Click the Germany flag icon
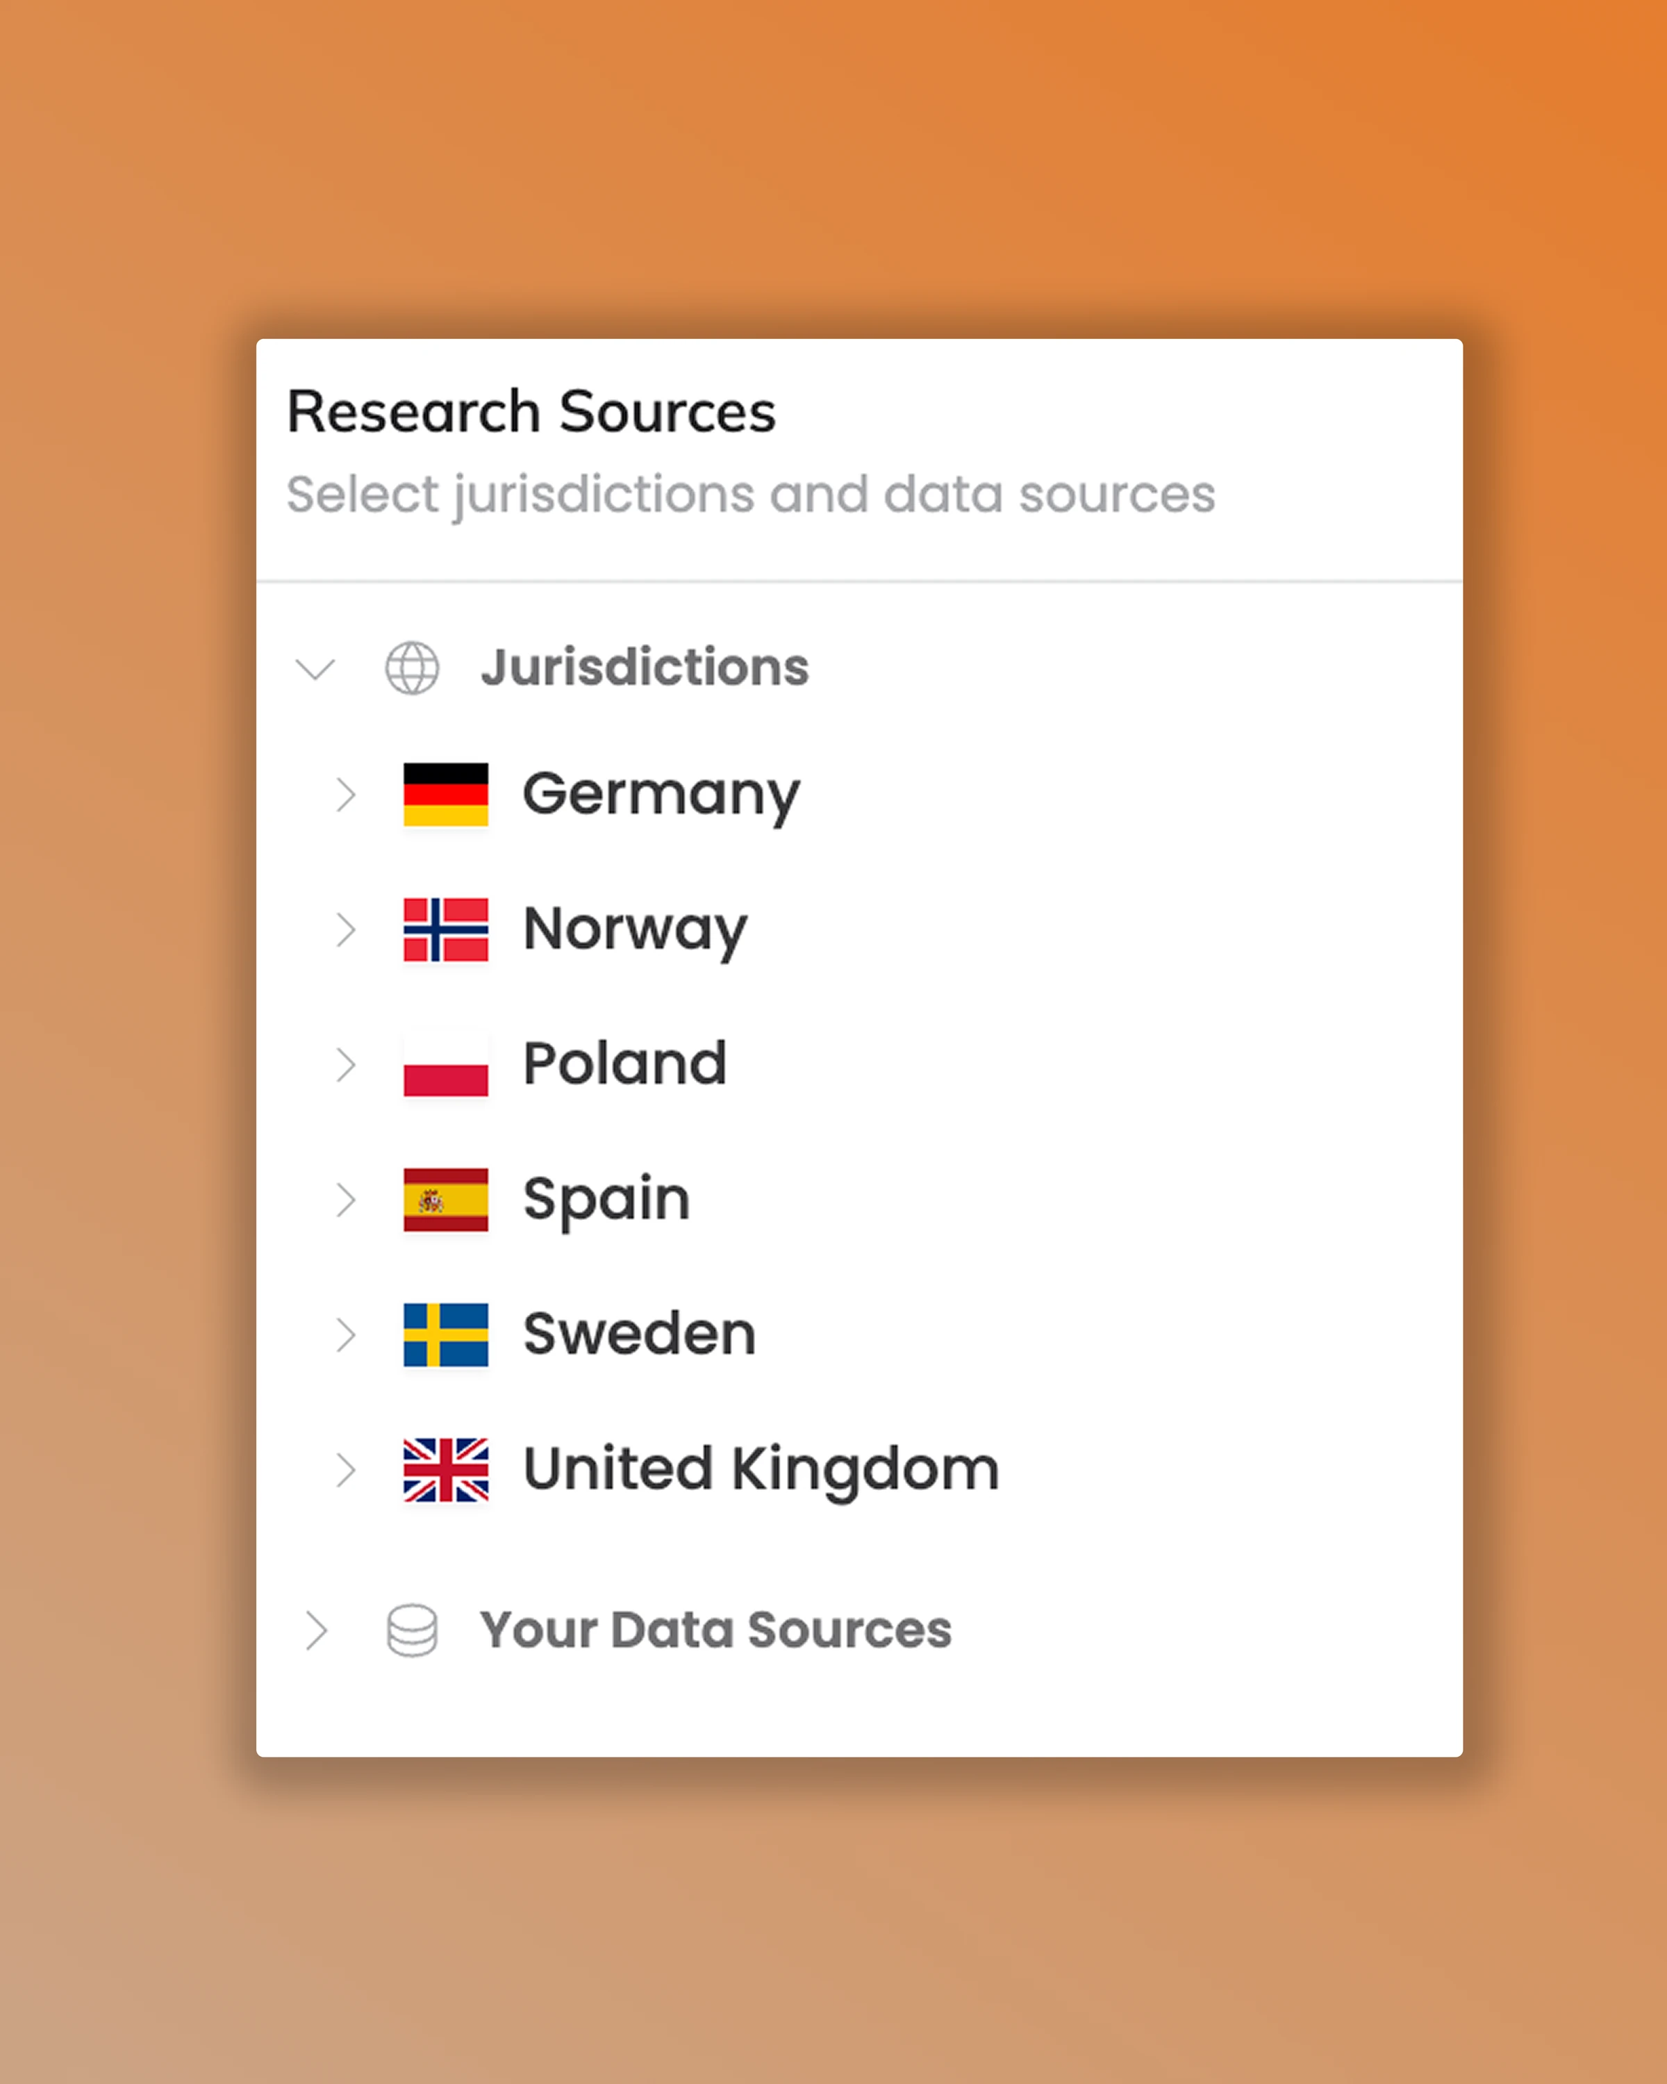 click(445, 795)
